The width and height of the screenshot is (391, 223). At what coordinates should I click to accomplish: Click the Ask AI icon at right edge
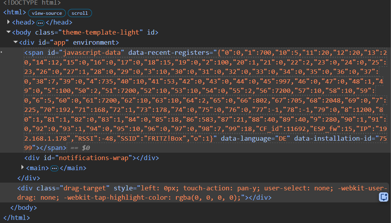(384, 197)
